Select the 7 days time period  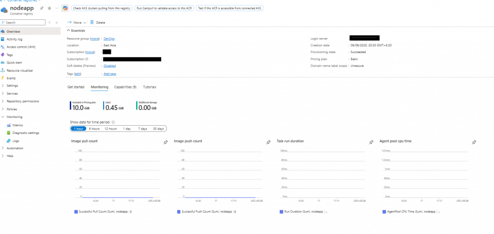point(142,129)
